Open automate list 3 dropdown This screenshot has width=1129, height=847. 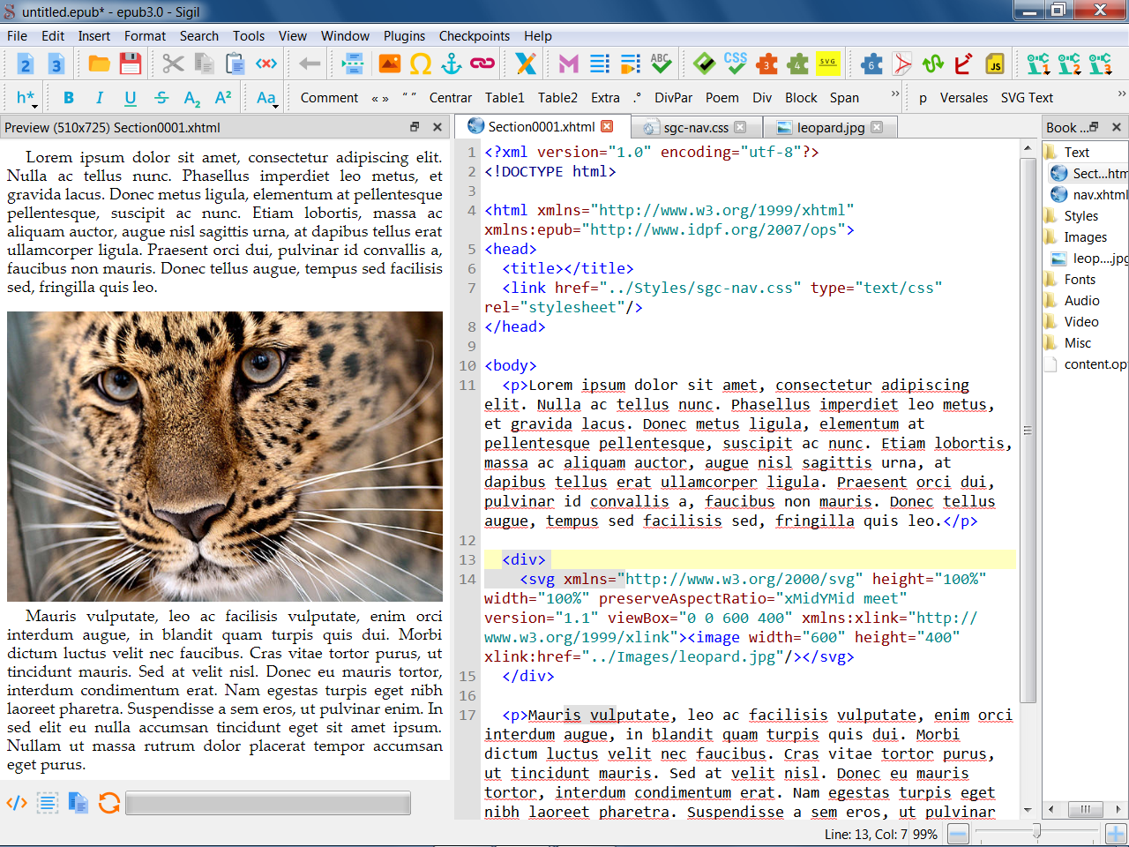1100,64
